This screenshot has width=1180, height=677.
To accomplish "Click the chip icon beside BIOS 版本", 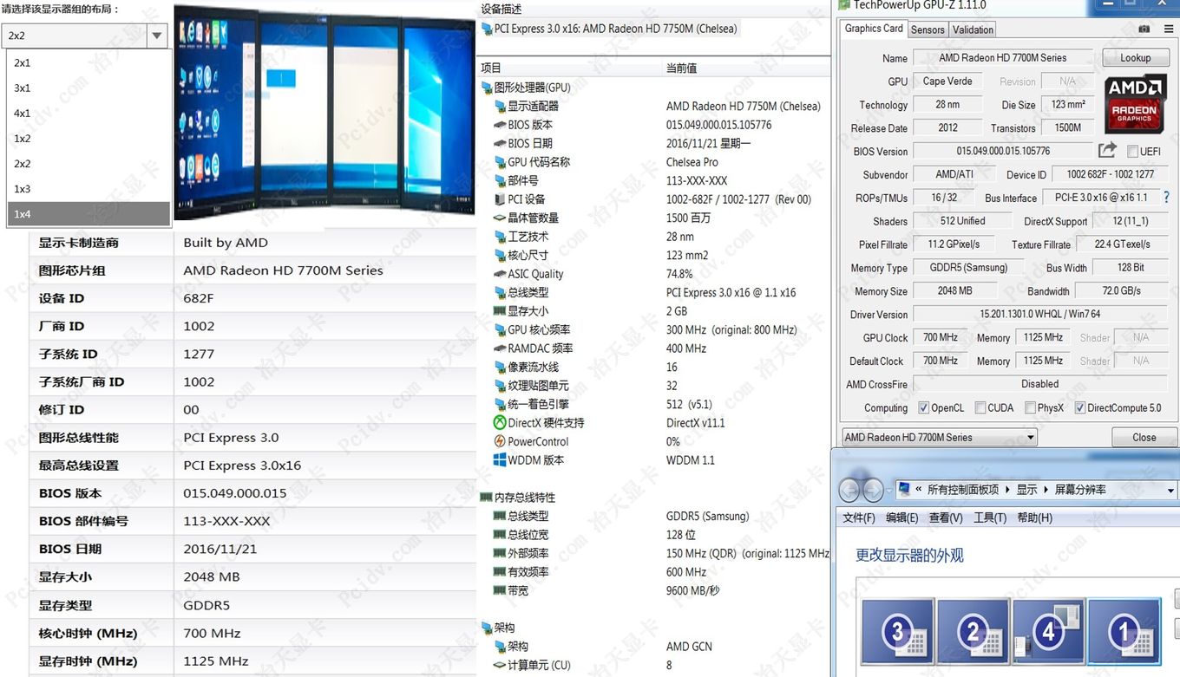I will tap(500, 125).
